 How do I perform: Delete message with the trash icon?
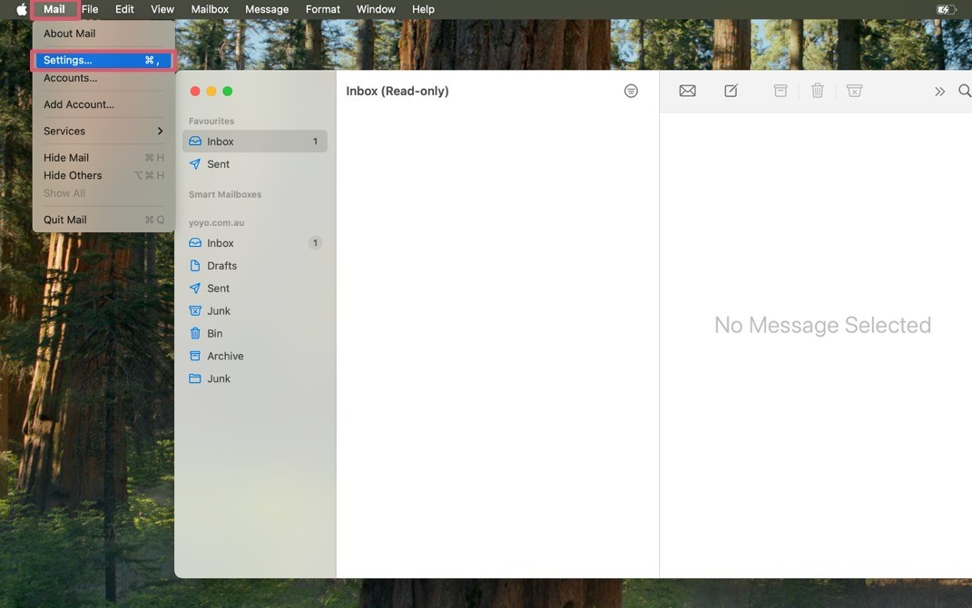click(x=818, y=91)
